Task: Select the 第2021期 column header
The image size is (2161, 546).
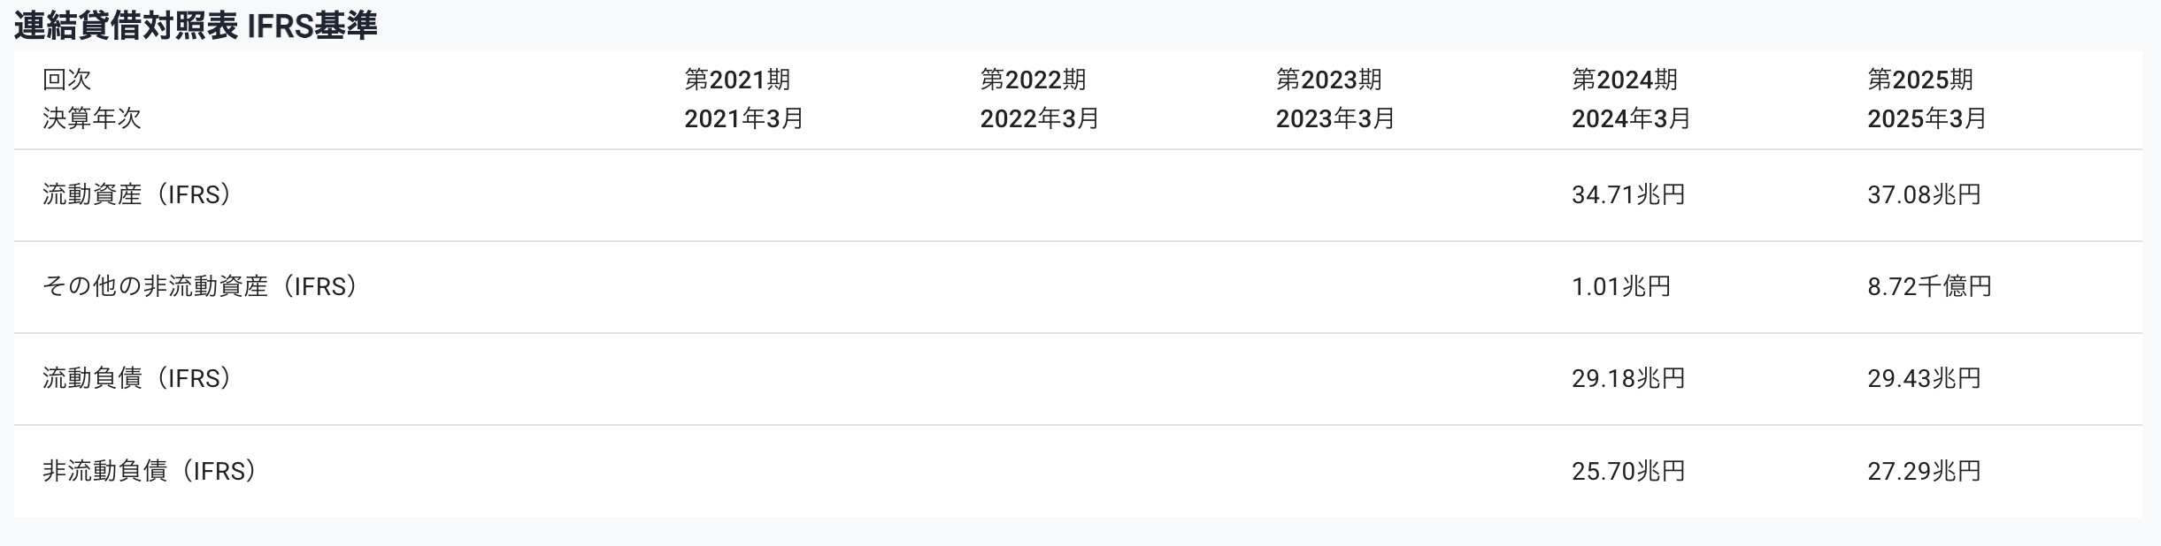Action: (737, 80)
